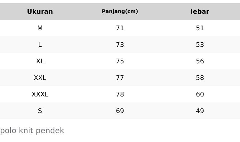The image size is (240, 142).
Task: Select the size XL cell
Action: coord(40,61)
